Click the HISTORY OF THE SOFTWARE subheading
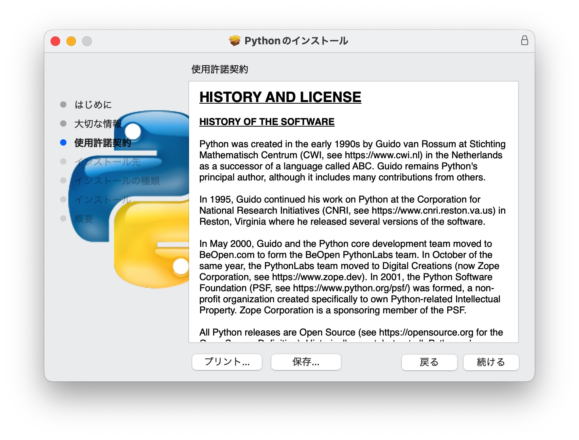 tap(267, 122)
